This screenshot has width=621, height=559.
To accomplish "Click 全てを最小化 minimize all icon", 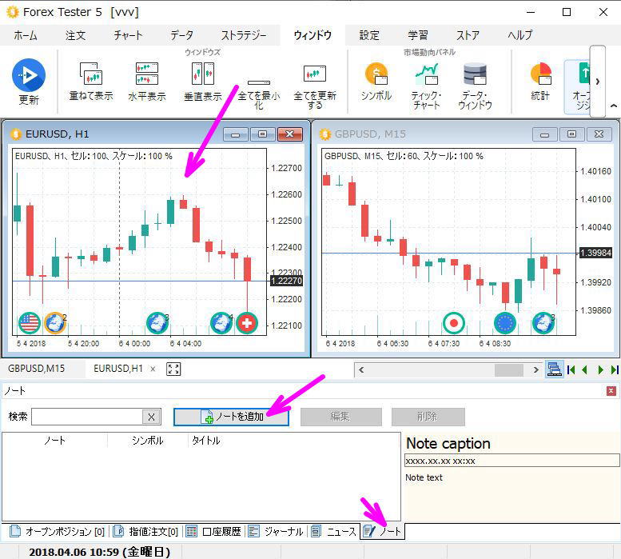I will point(258,82).
